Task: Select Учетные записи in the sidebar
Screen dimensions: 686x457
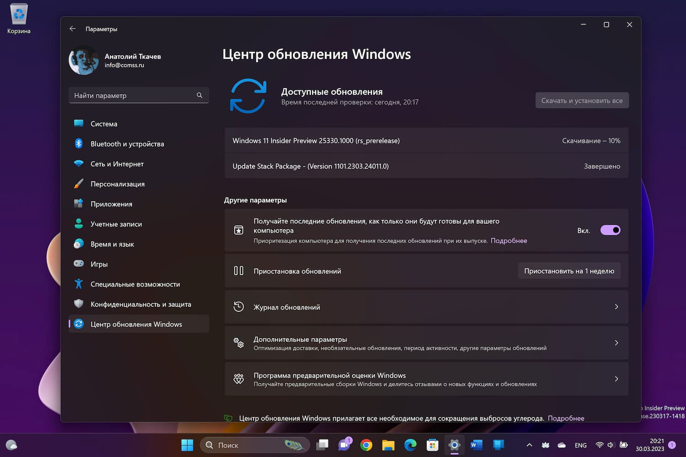Action: 115,224
